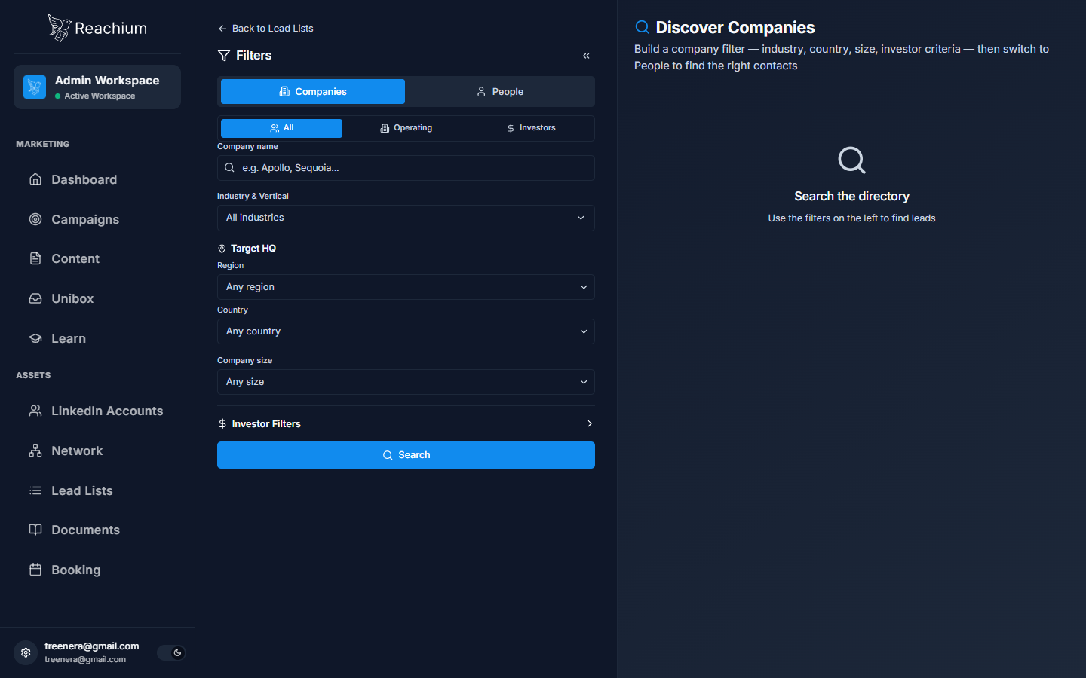The image size is (1086, 678).
Task: Click the Search the directory text
Action: pos(851,196)
